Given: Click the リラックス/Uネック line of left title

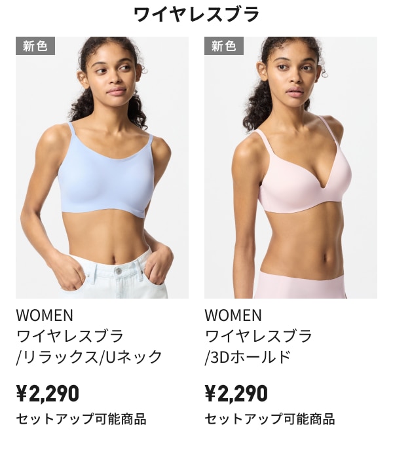Looking at the screenshot, I should [89, 357].
